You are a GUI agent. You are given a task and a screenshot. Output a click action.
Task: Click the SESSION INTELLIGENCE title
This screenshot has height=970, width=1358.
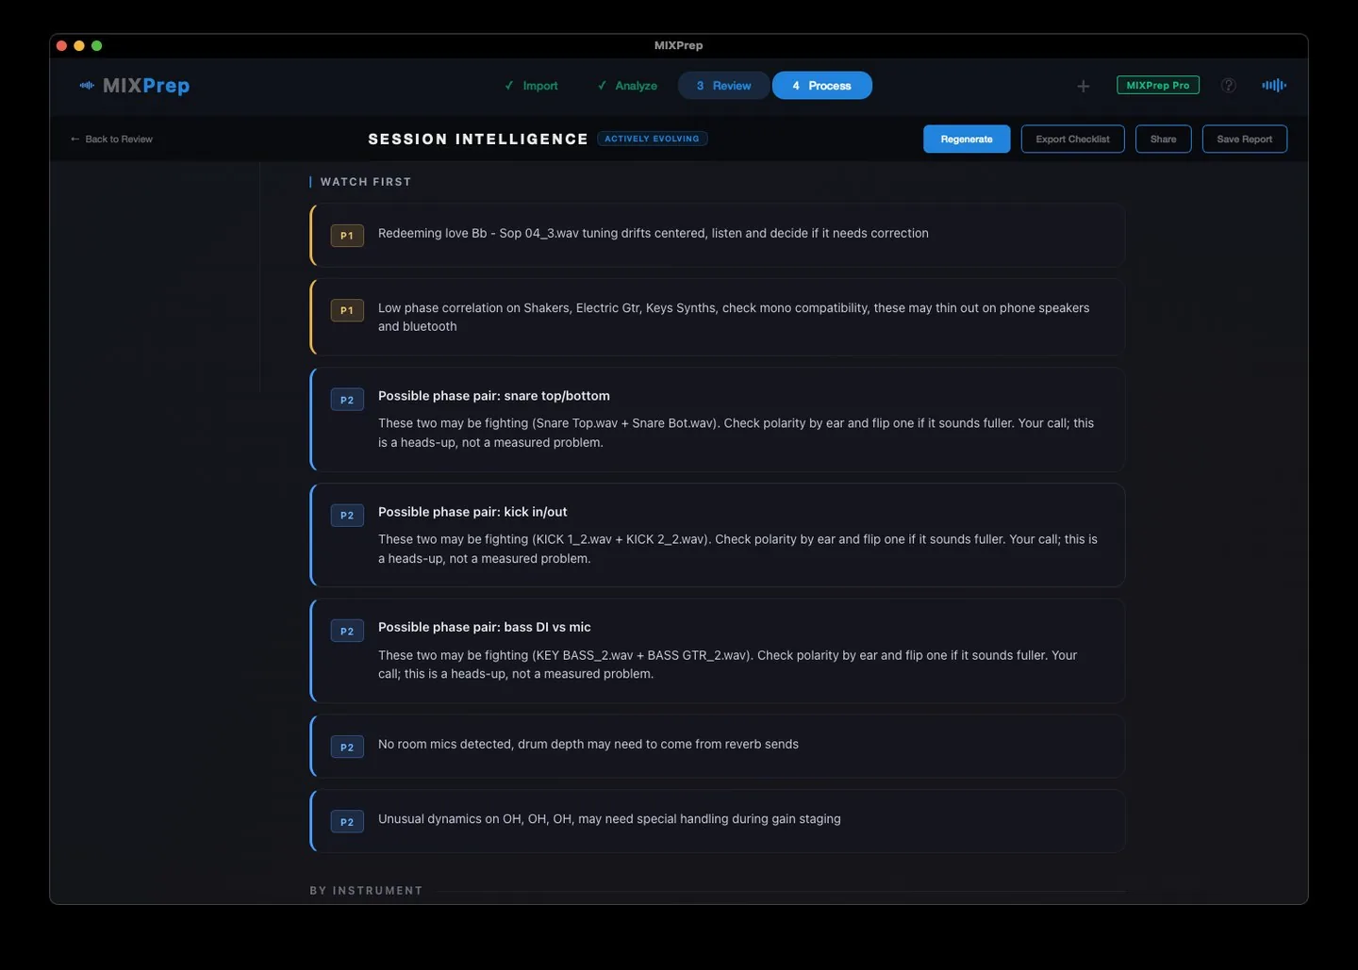pyautogui.click(x=478, y=139)
